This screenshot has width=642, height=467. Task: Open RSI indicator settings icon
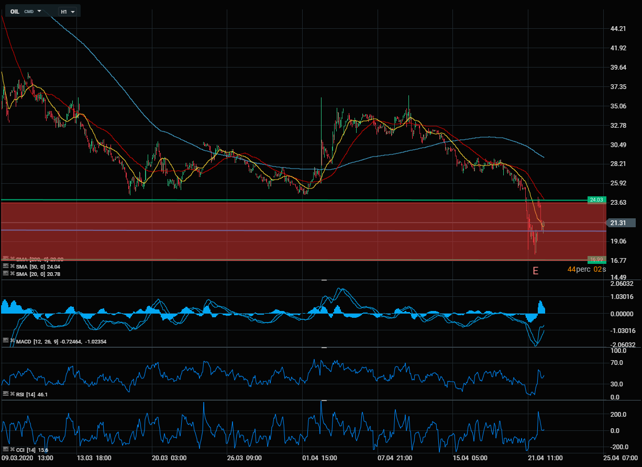[5, 394]
